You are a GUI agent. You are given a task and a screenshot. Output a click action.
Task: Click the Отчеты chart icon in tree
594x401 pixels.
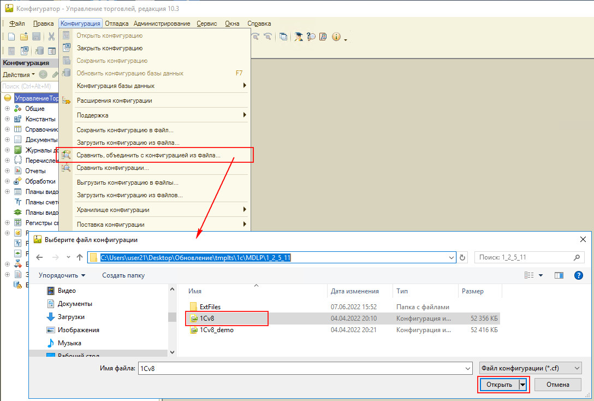[x=18, y=171]
